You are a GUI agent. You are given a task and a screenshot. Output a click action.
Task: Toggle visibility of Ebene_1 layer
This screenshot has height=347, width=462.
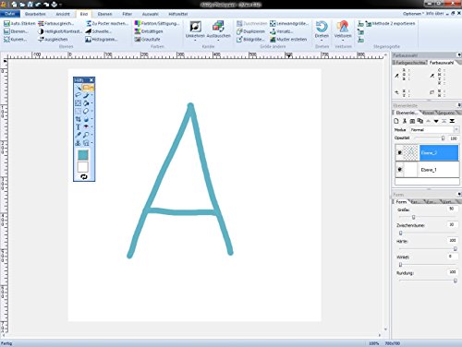400,170
